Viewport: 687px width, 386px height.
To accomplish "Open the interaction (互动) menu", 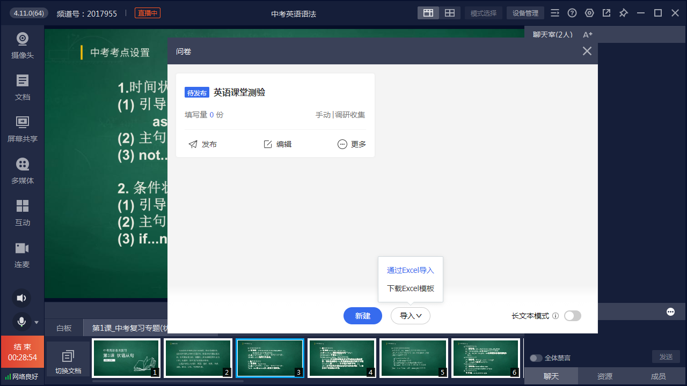I will tap(22, 213).
